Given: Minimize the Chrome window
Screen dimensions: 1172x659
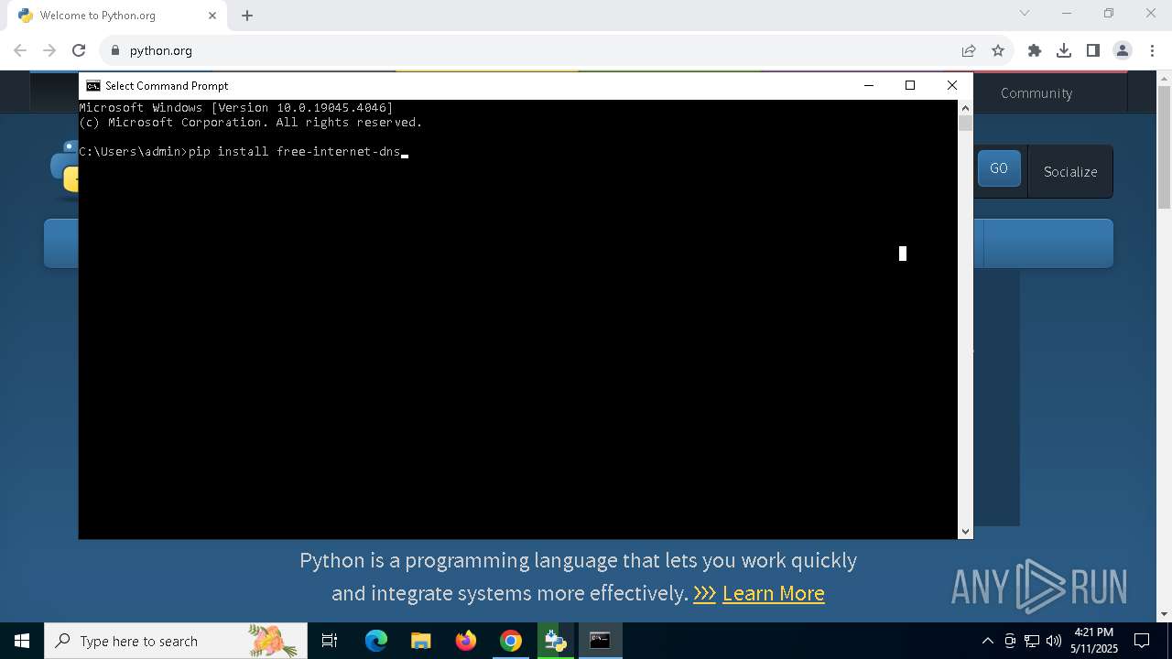Looking at the screenshot, I should point(1067,13).
